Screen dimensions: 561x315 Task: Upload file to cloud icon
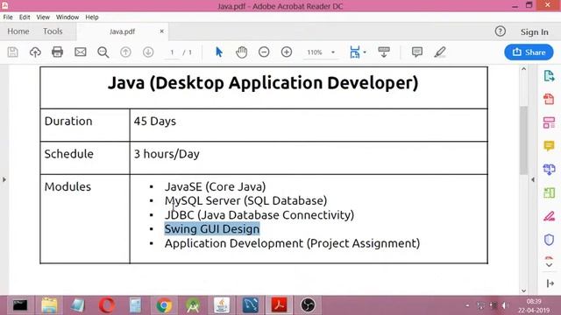[x=35, y=52]
